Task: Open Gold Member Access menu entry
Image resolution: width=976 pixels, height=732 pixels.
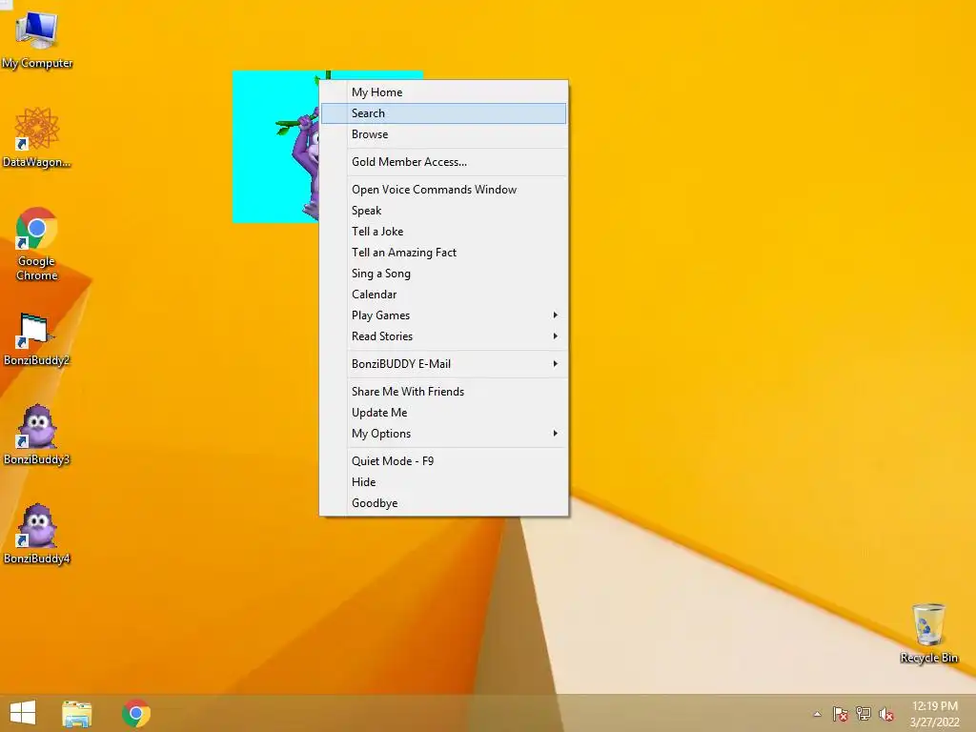Action: (x=443, y=162)
